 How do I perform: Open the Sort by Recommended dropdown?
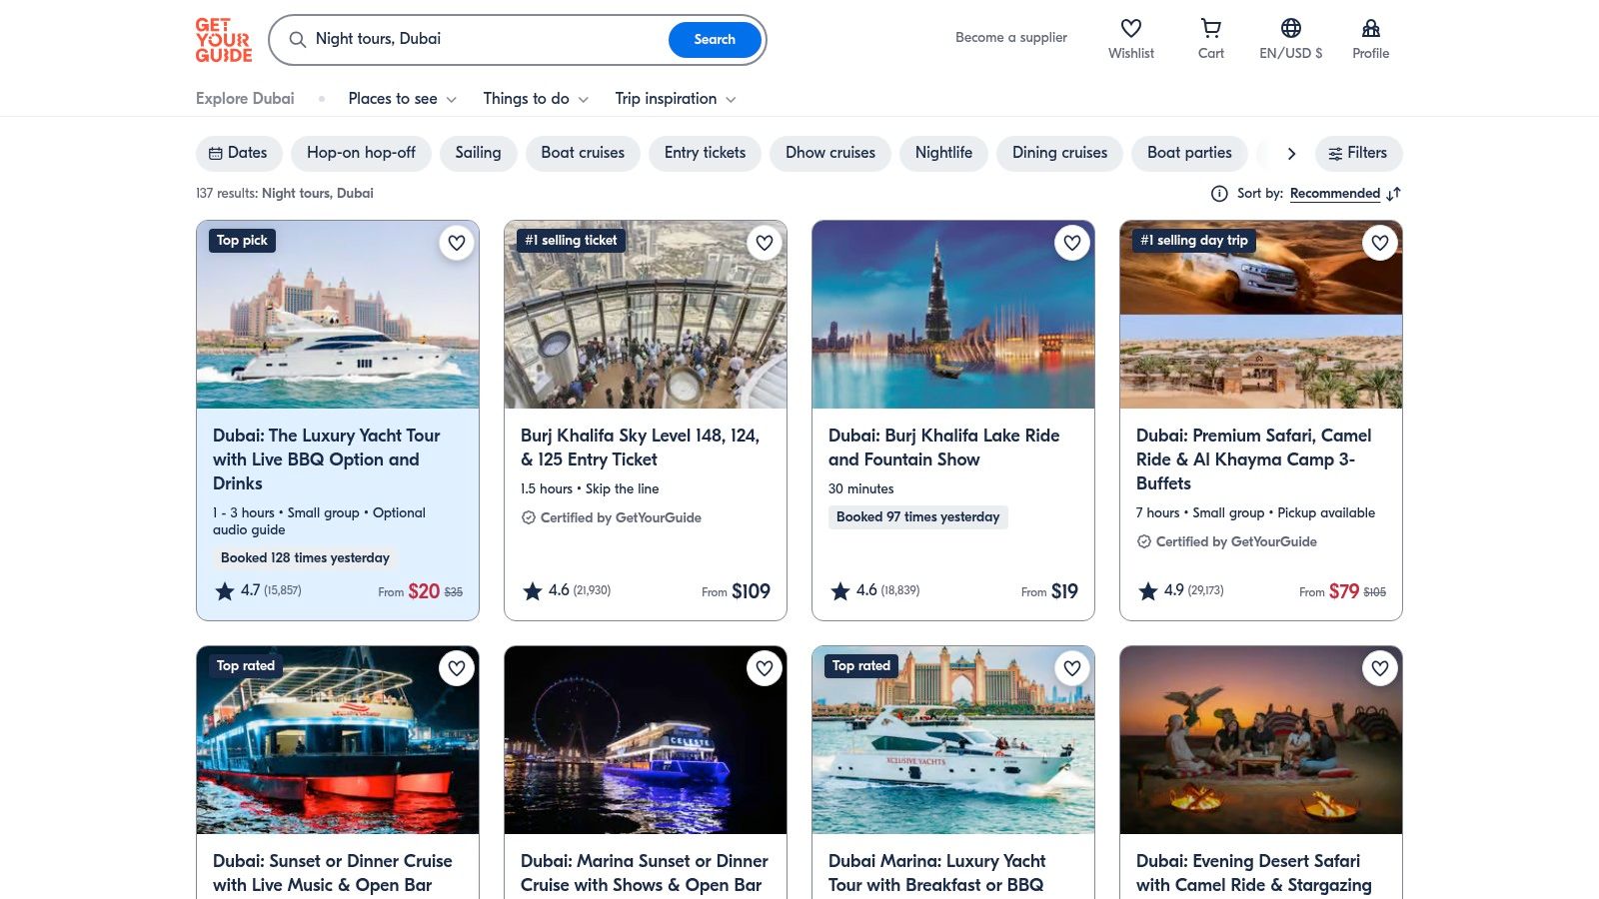tap(1335, 194)
